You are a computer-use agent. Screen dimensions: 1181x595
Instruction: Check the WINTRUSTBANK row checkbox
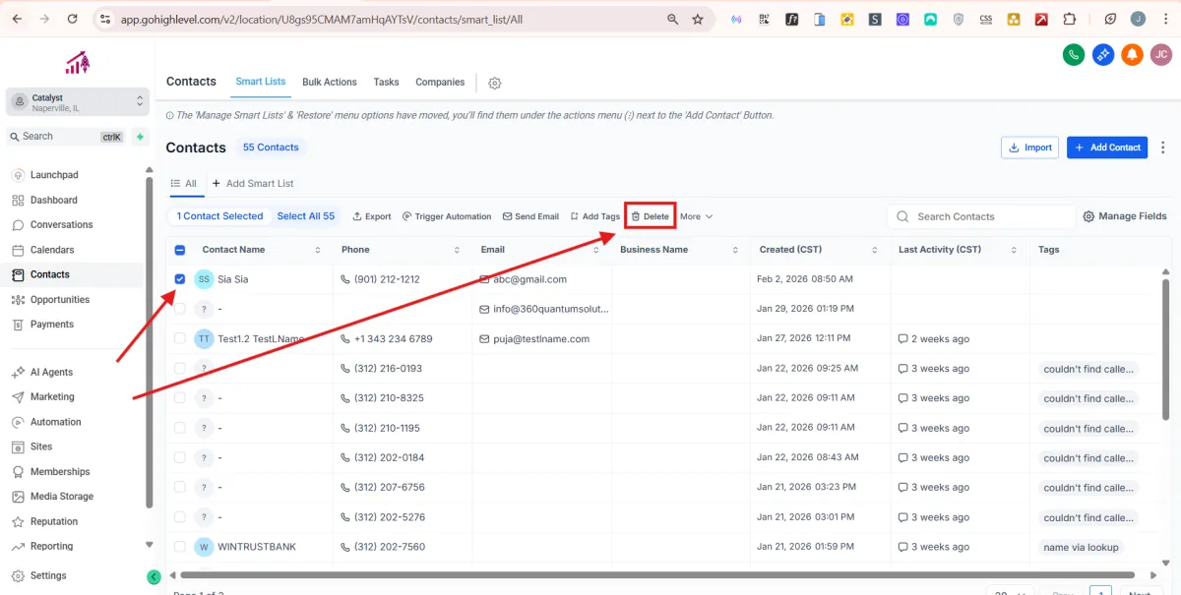[x=179, y=547]
